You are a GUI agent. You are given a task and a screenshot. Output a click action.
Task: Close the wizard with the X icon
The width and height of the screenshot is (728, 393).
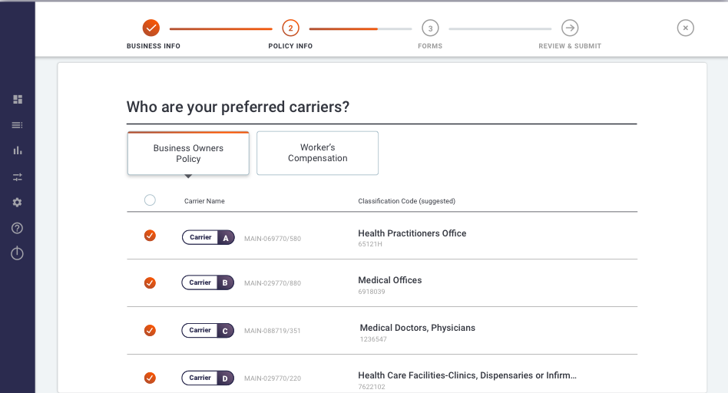click(x=685, y=28)
